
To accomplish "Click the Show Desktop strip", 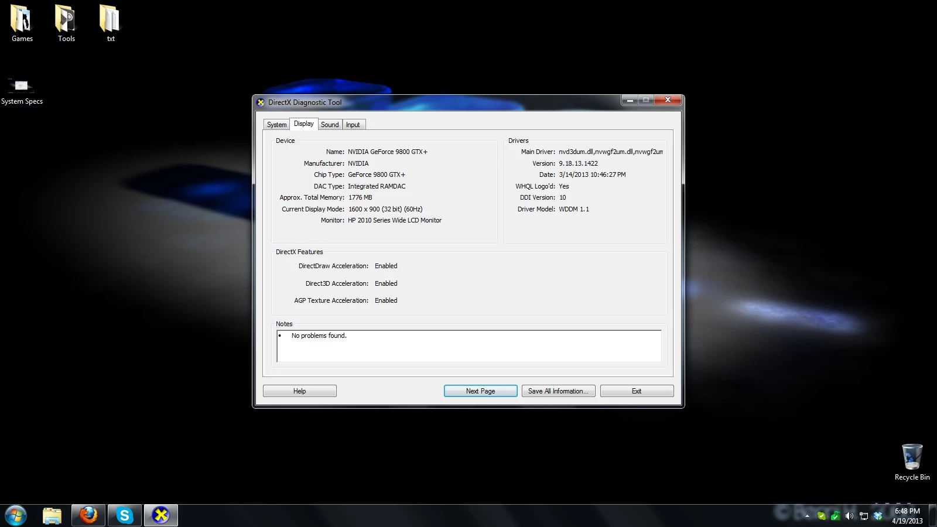I will click(932, 516).
